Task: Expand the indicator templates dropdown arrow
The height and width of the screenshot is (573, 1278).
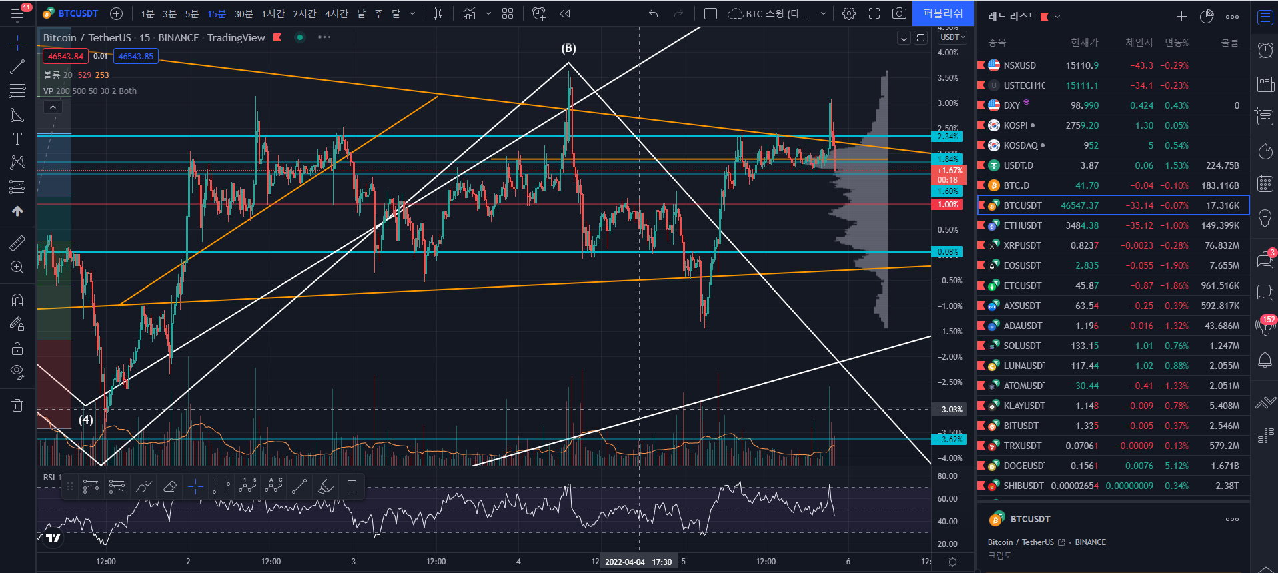Action: [488, 13]
